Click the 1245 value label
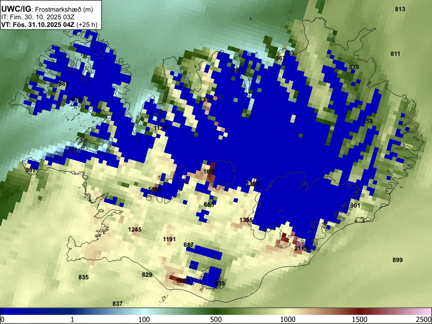This screenshot has height=324, width=432. (x=135, y=230)
